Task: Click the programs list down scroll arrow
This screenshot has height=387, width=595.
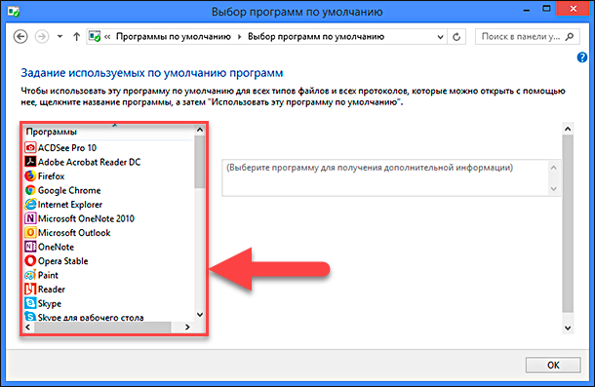Action: (200, 315)
